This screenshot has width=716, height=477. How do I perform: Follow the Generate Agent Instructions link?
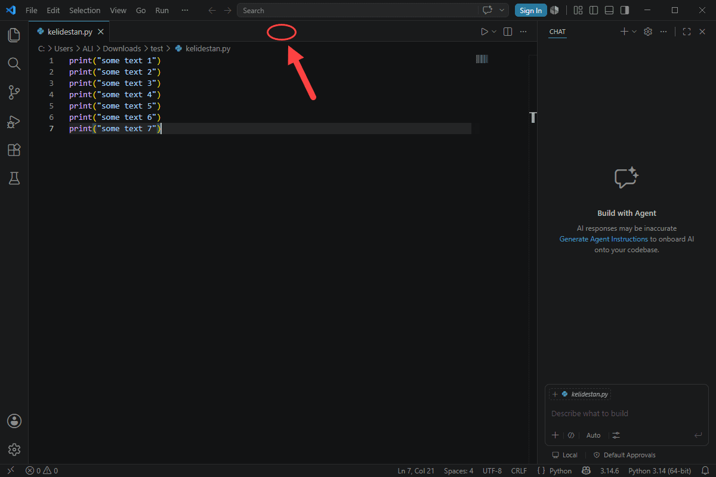click(x=603, y=239)
